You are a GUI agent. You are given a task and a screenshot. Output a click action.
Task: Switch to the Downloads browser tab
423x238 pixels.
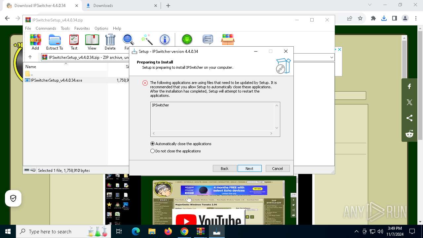121,6
